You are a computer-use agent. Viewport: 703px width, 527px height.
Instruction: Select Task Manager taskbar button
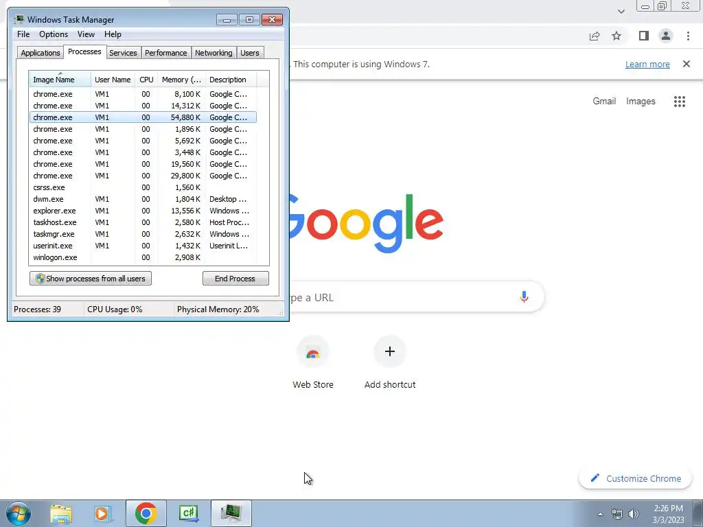coord(231,513)
